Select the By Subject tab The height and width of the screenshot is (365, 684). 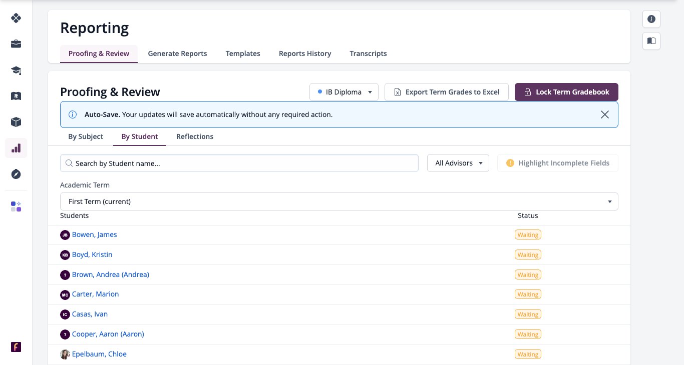(86, 136)
